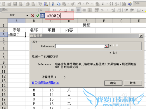This screenshot has height=109, width=146.
Task: Click the Insert Function fx button
Action: click(x=42, y=16)
